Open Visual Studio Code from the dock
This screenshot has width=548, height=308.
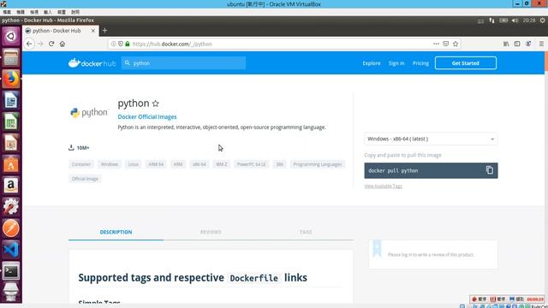[x=11, y=250]
